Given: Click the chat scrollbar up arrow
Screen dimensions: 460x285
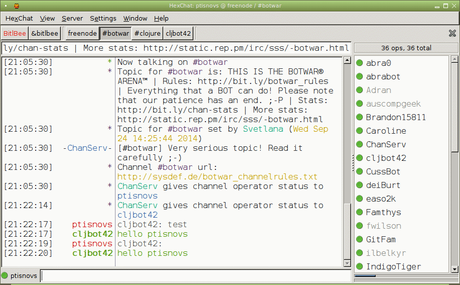Looking at the screenshot, I should pos(347,60).
